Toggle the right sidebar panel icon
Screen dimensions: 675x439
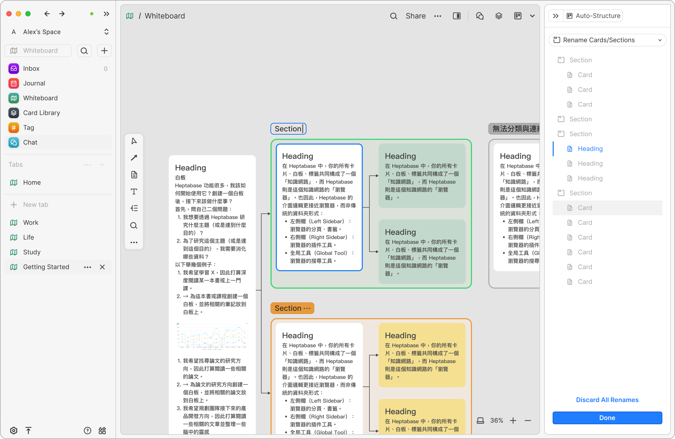tap(457, 16)
